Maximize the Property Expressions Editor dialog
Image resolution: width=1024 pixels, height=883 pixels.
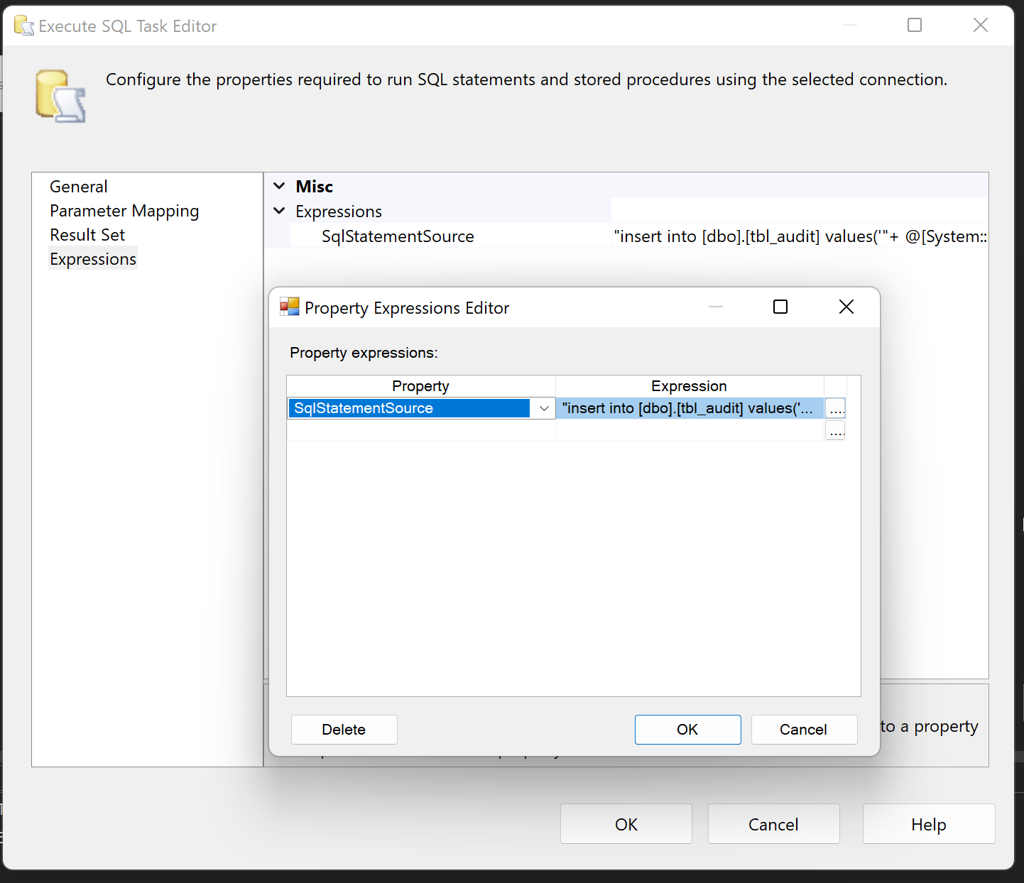[x=780, y=307]
